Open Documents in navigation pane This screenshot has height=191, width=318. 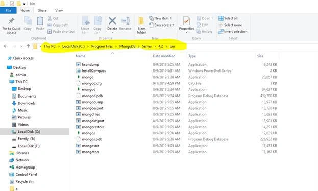(24, 96)
